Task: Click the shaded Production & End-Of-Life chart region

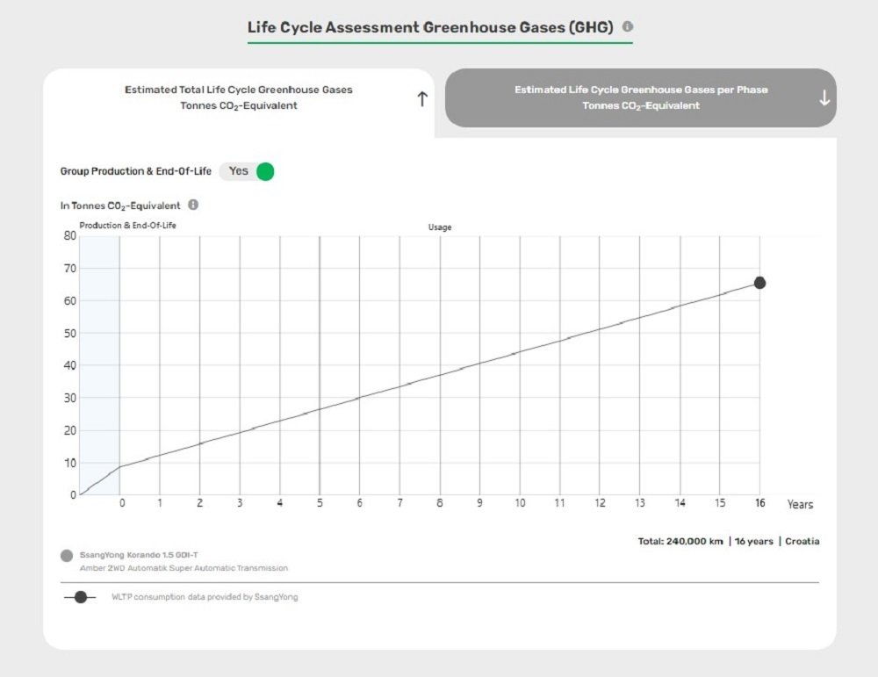Action: 100,365
